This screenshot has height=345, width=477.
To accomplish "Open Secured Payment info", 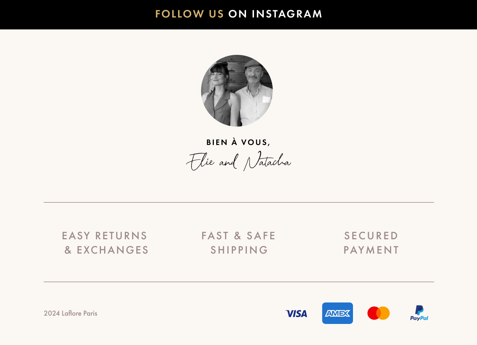I will point(371,243).
